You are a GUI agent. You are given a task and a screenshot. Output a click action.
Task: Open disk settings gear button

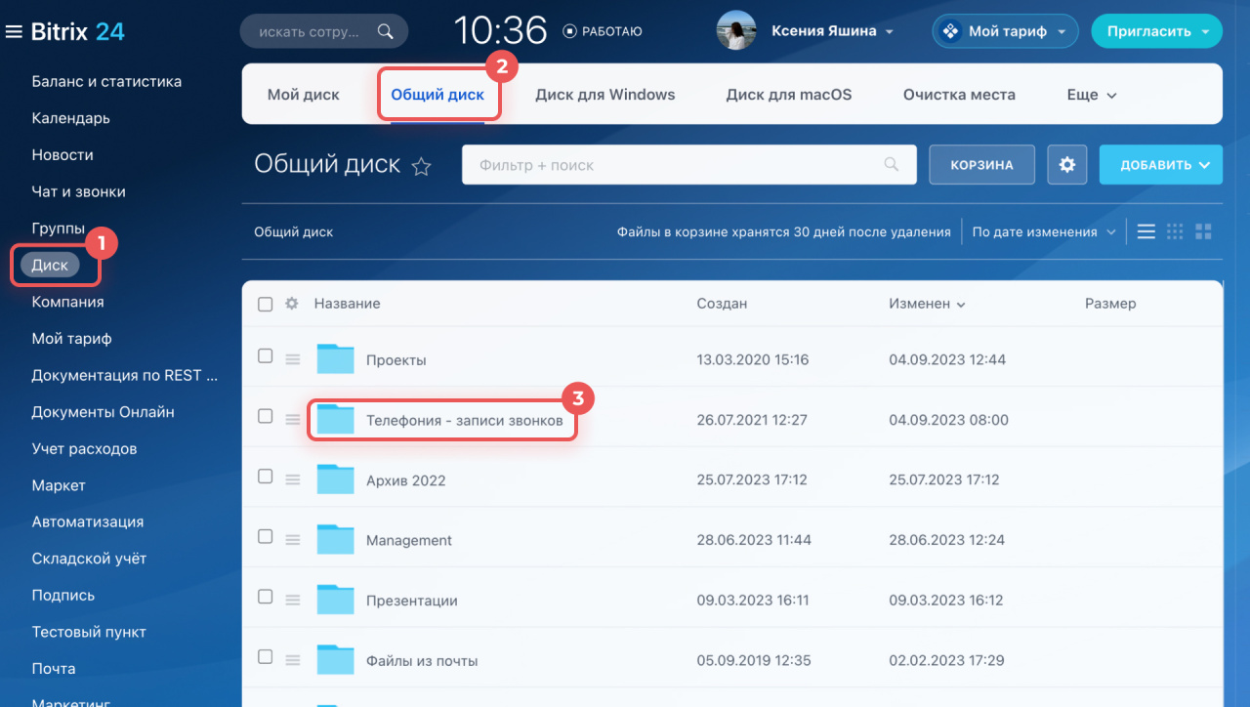(1067, 165)
